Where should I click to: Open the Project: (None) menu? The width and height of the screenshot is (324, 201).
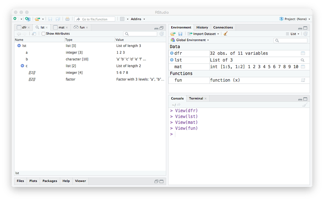click(x=295, y=19)
